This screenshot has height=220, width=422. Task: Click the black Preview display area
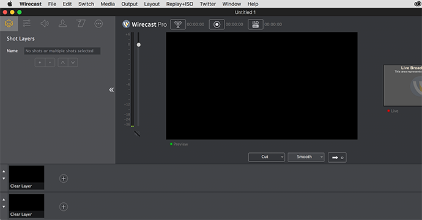262,86
